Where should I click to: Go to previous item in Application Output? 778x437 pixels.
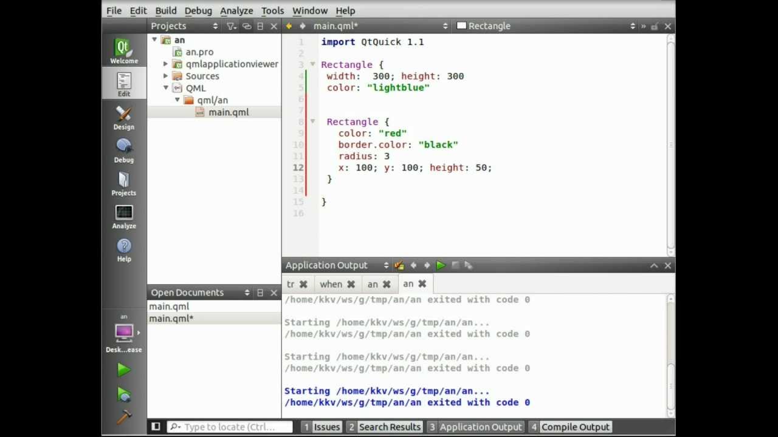(413, 265)
